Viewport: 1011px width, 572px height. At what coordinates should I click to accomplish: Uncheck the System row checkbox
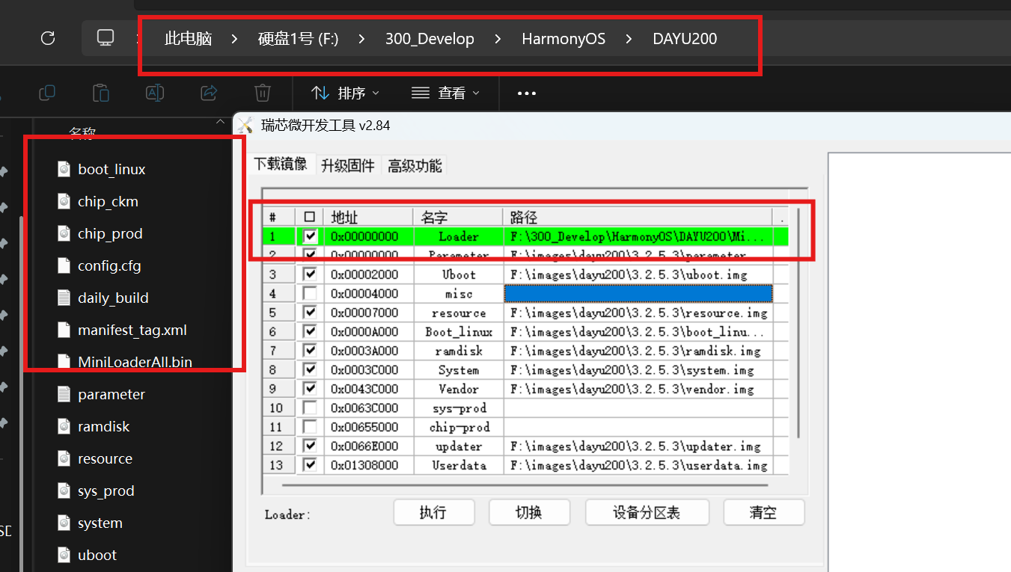pos(310,369)
